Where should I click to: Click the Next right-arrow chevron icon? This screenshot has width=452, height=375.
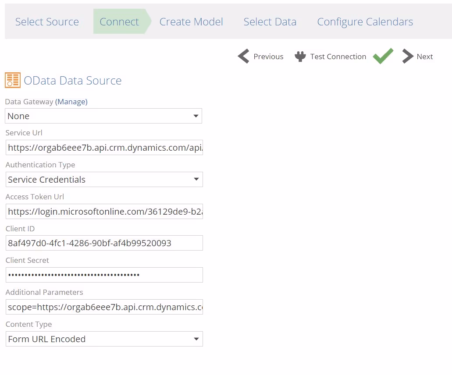click(x=408, y=57)
